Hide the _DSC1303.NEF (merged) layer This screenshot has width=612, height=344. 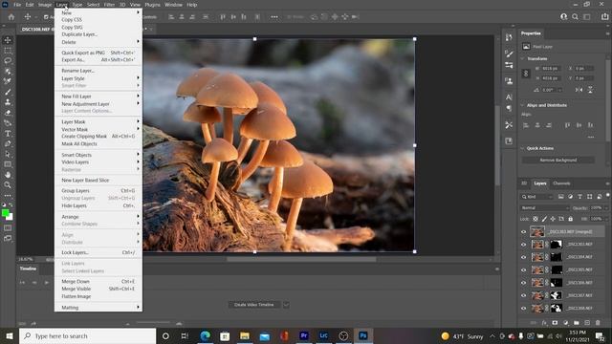(x=524, y=231)
